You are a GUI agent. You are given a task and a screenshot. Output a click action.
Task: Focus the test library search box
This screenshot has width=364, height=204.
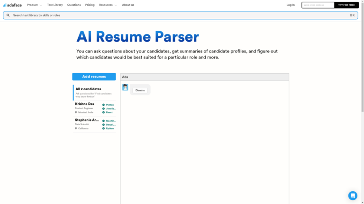click(181, 15)
